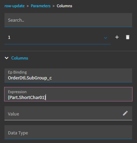Collapse the Columns section chevron

[7, 58]
